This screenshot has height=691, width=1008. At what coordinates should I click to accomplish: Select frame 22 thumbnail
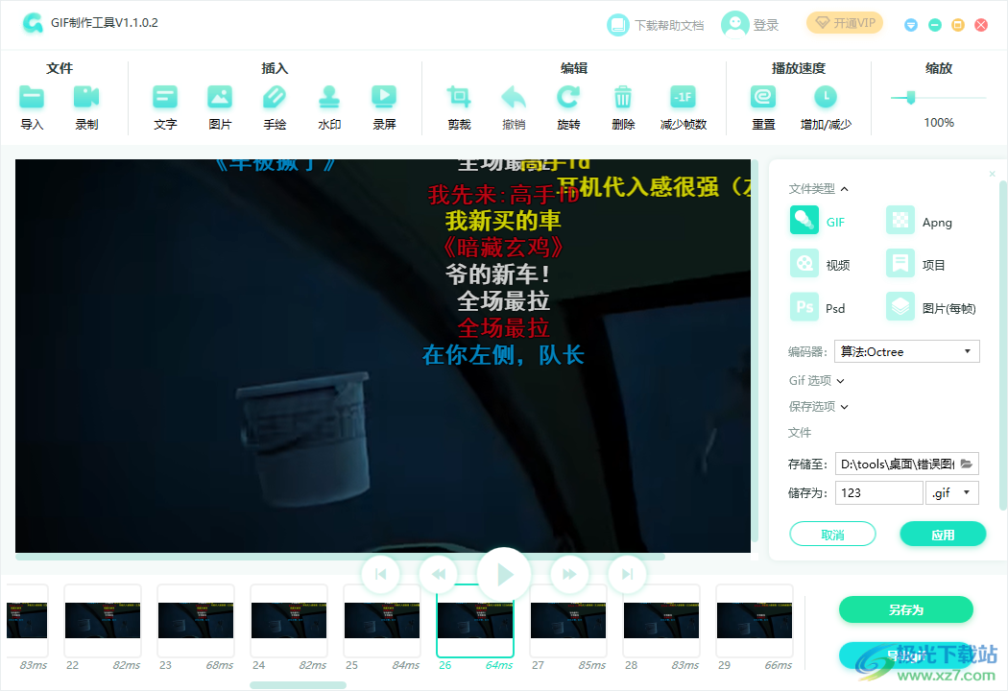[103, 620]
